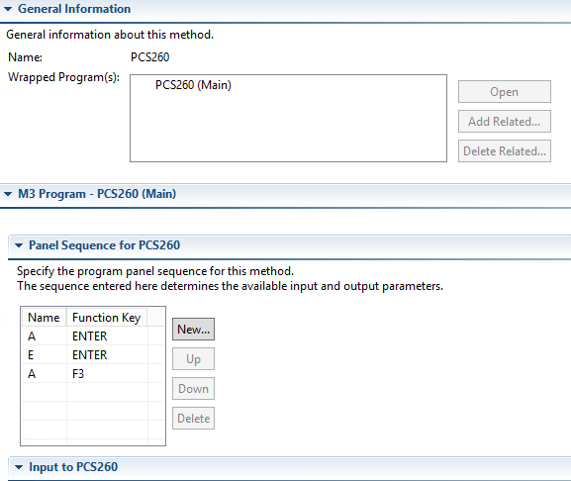Click the General Information section title
571x481 pixels.
click(x=74, y=9)
